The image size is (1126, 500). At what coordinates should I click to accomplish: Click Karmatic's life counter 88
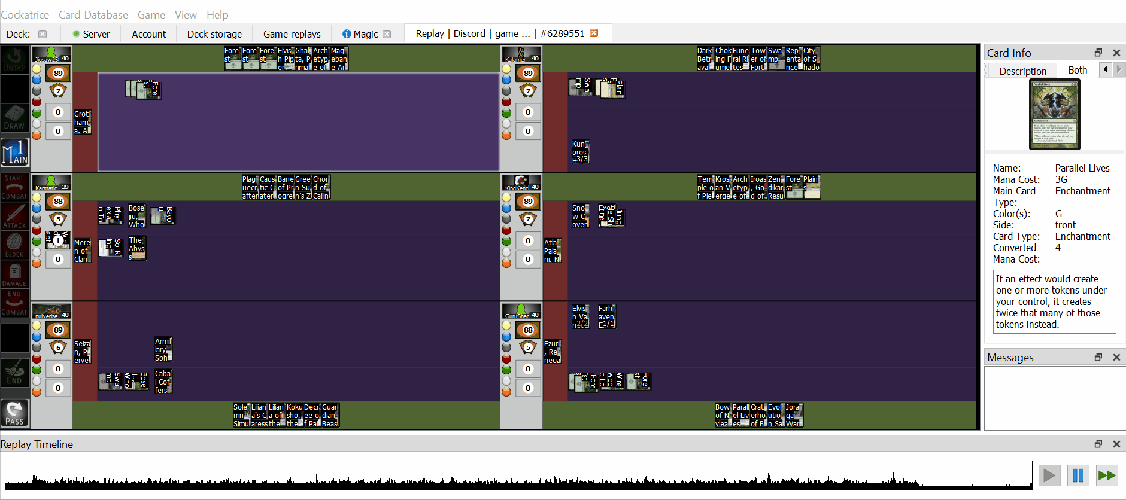coord(58,202)
